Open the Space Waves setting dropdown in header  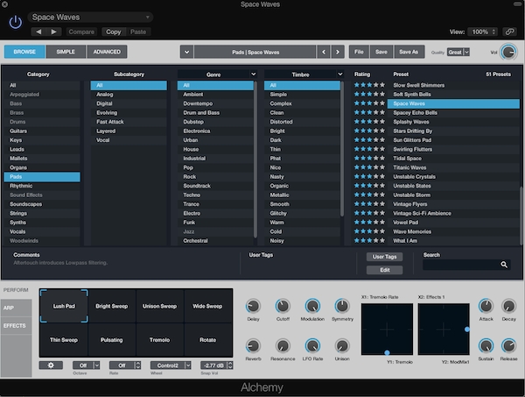90,18
